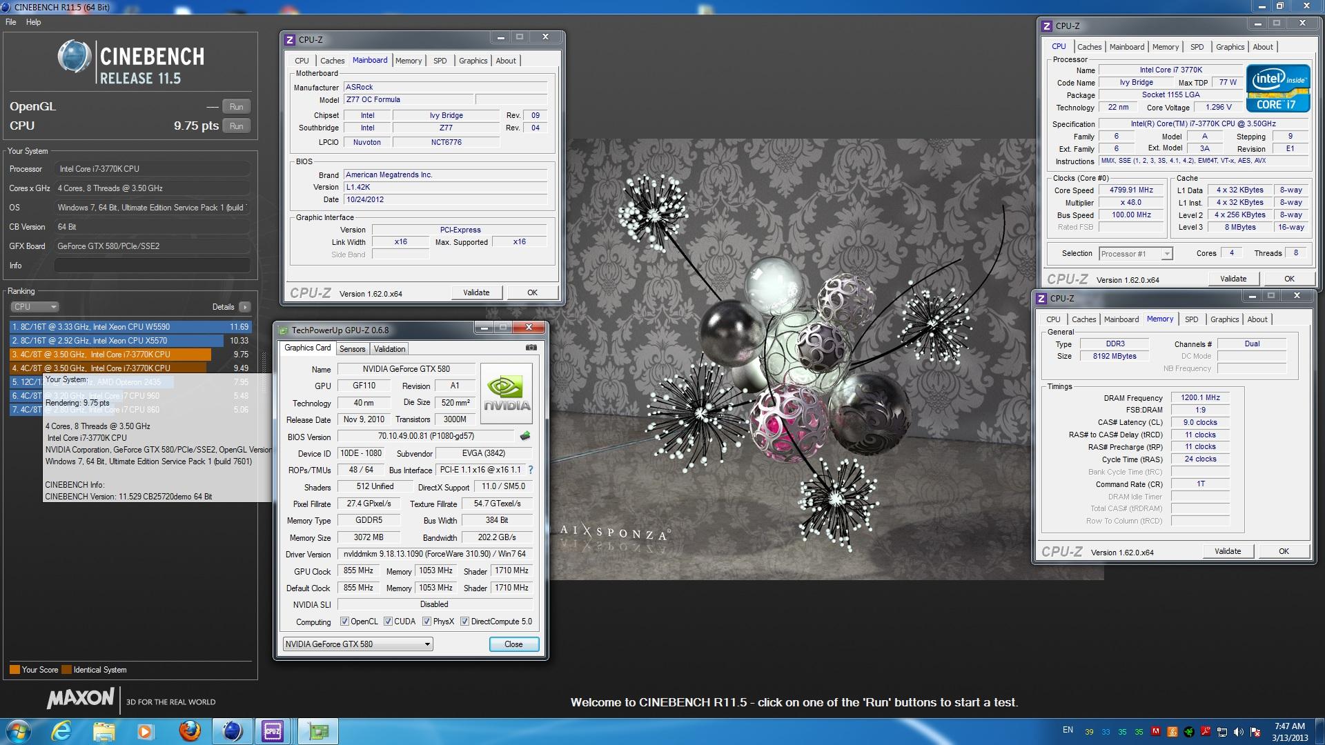Image resolution: width=1325 pixels, height=745 pixels.
Task: Open Windows Media Player from taskbar
Action: click(145, 731)
